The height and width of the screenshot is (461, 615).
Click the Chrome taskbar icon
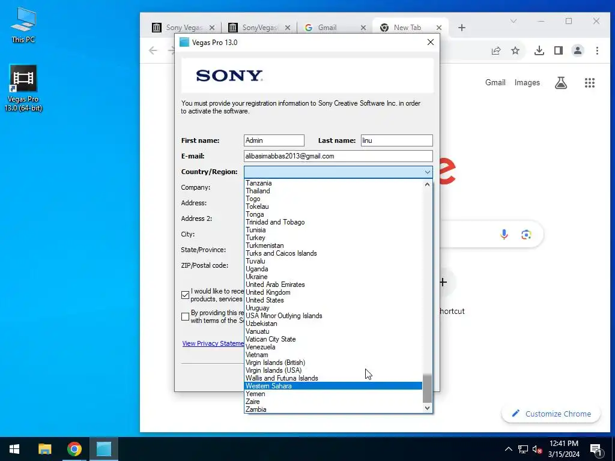click(x=74, y=449)
